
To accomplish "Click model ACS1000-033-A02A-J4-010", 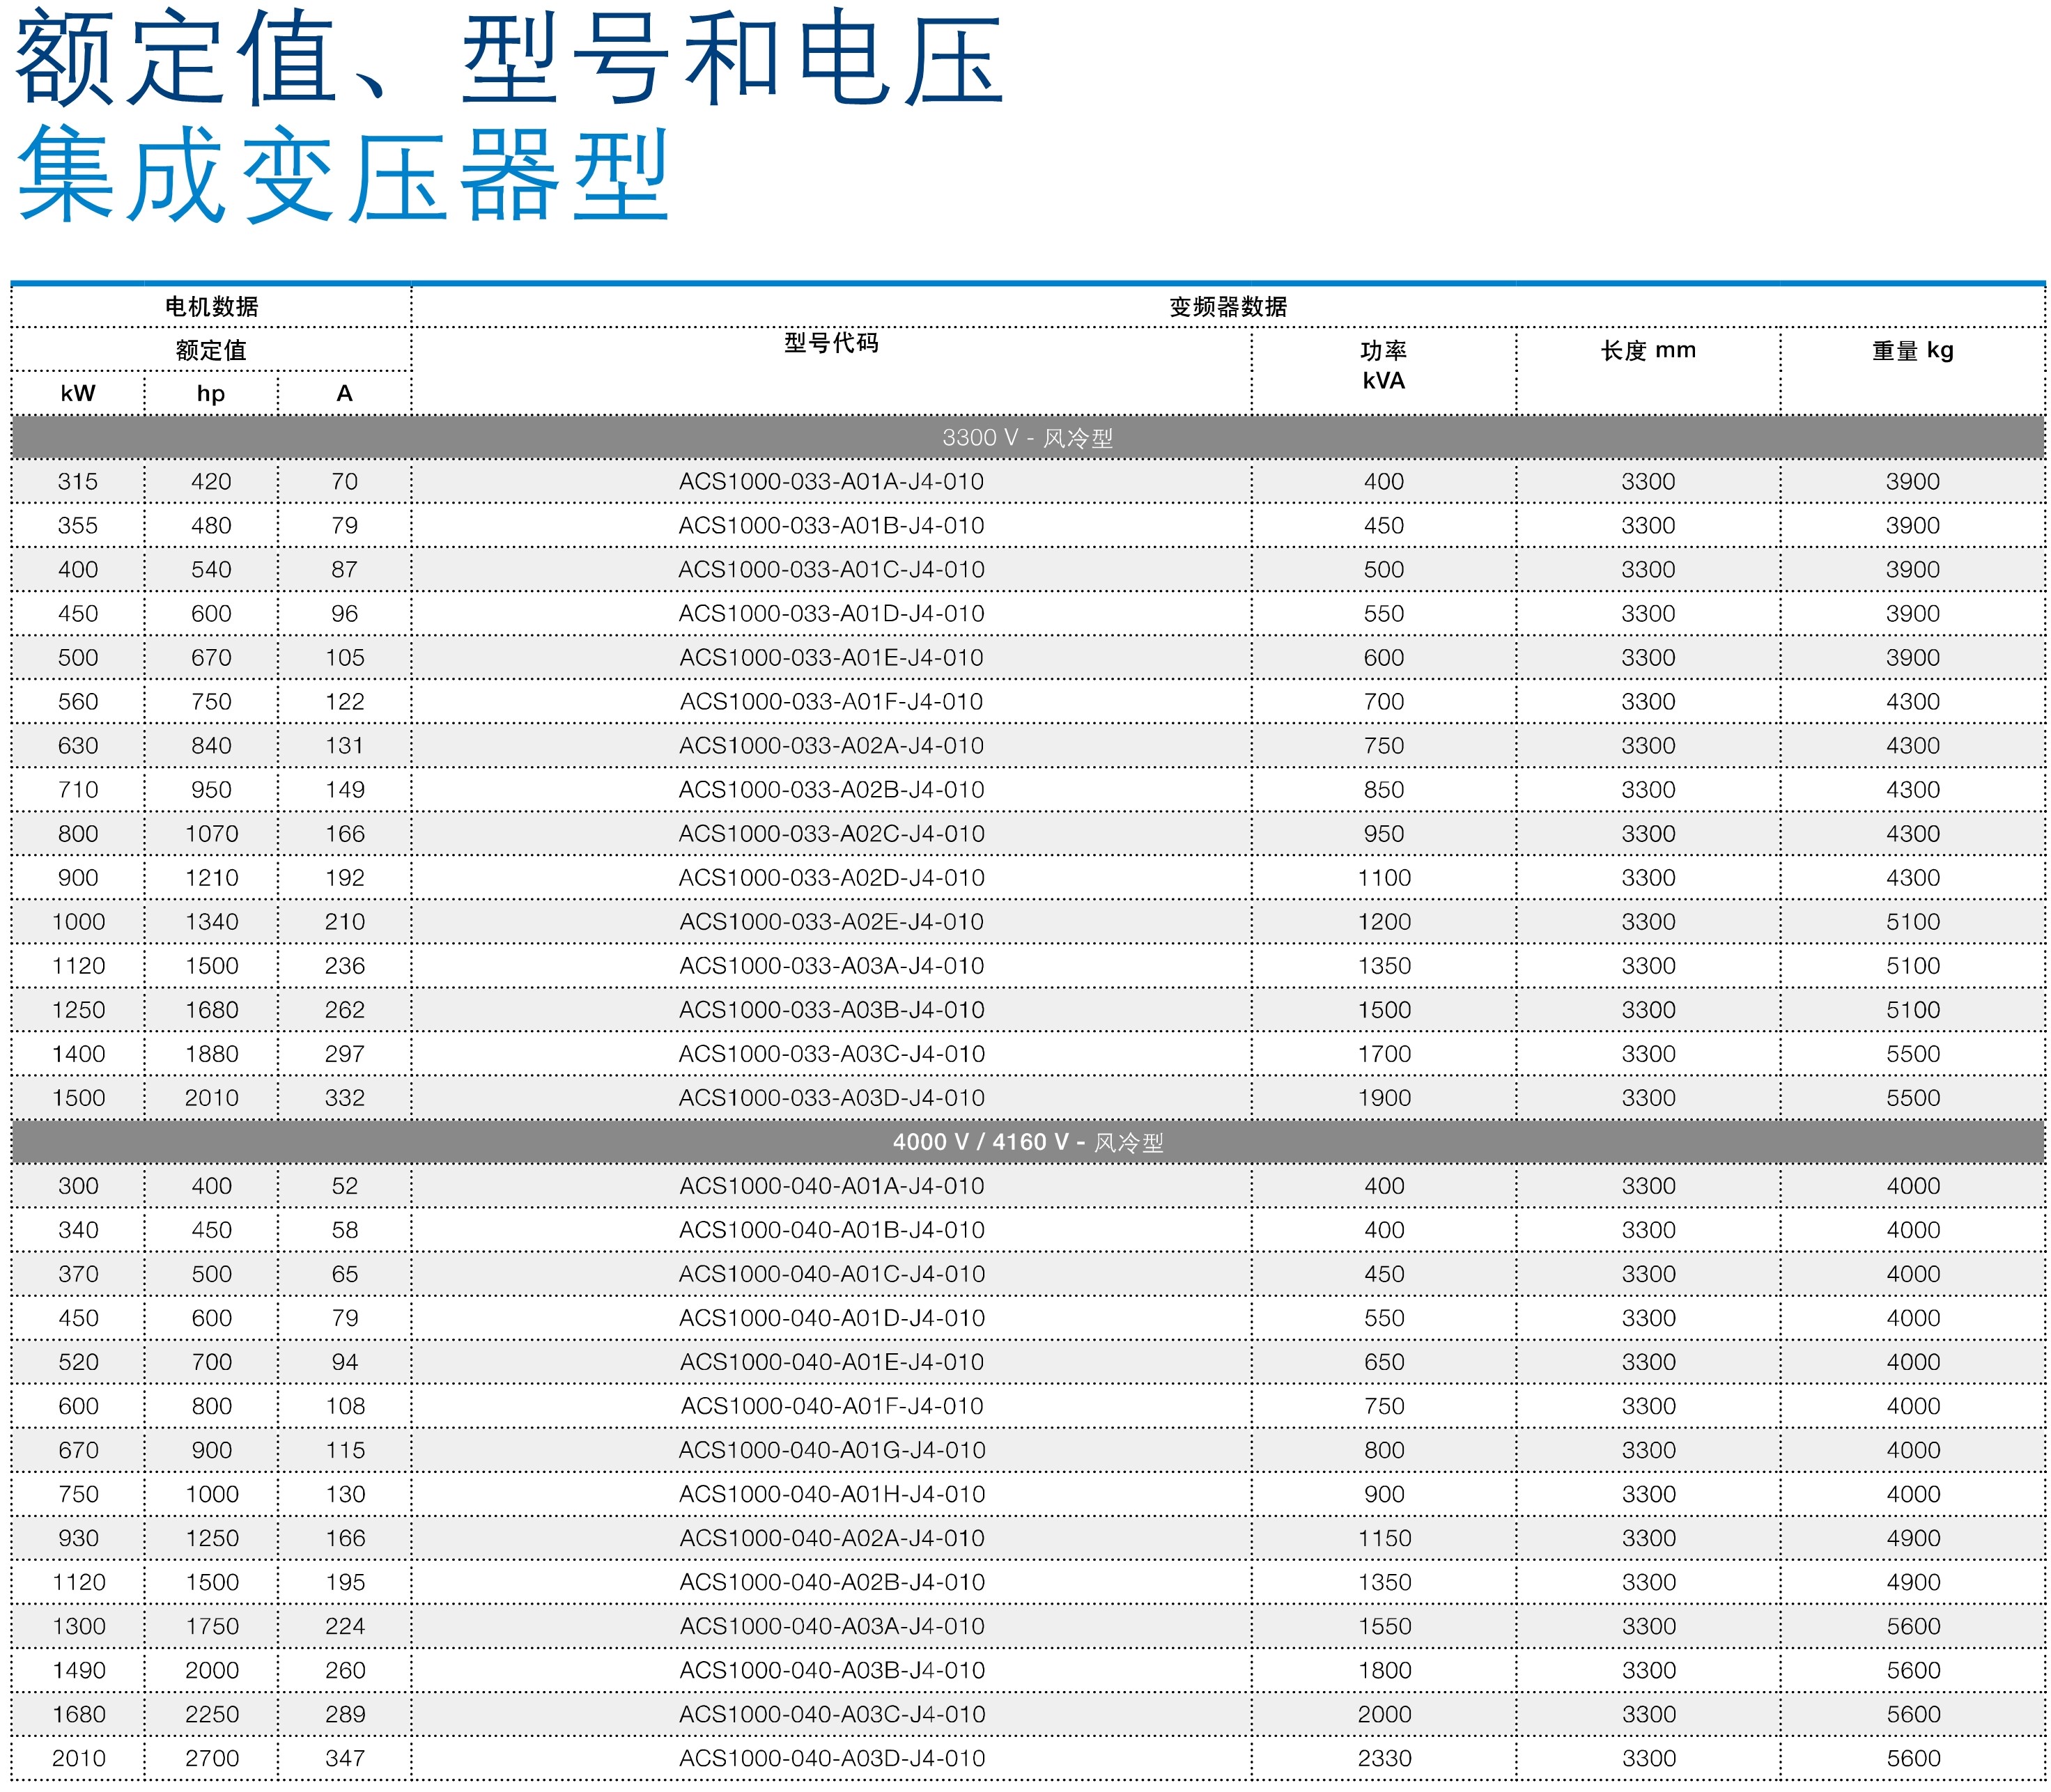I will 831,746.
